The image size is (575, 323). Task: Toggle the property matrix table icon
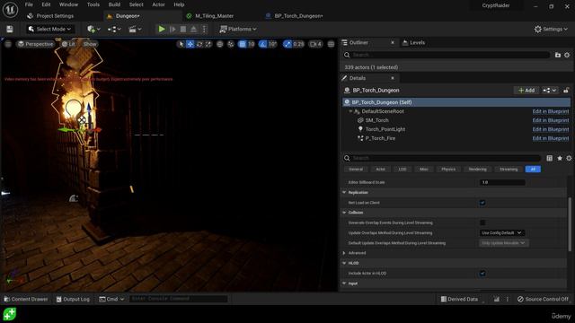549,158
